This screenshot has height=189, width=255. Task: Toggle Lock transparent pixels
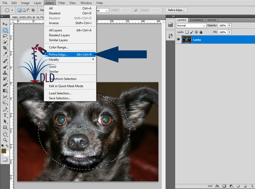click(x=187, y=32)
